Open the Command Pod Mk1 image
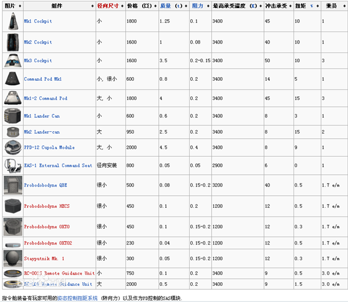 click(13, 78)
